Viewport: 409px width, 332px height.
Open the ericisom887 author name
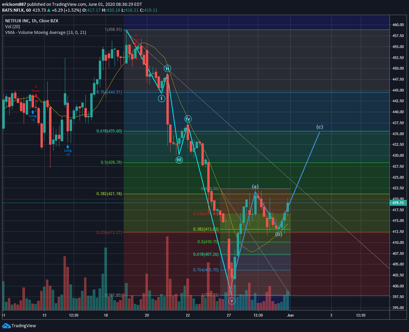click(x=14, y=4)
